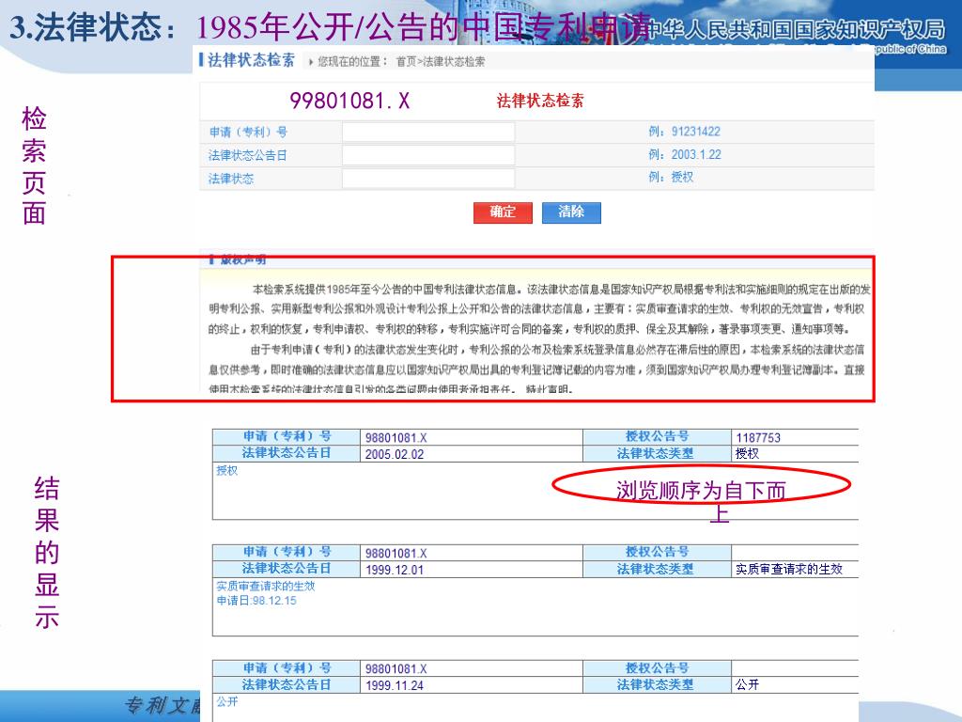Focus the 法律状态公告日 input field
Viewport: 962px width, 722px height.
click(x=428, y=155)
